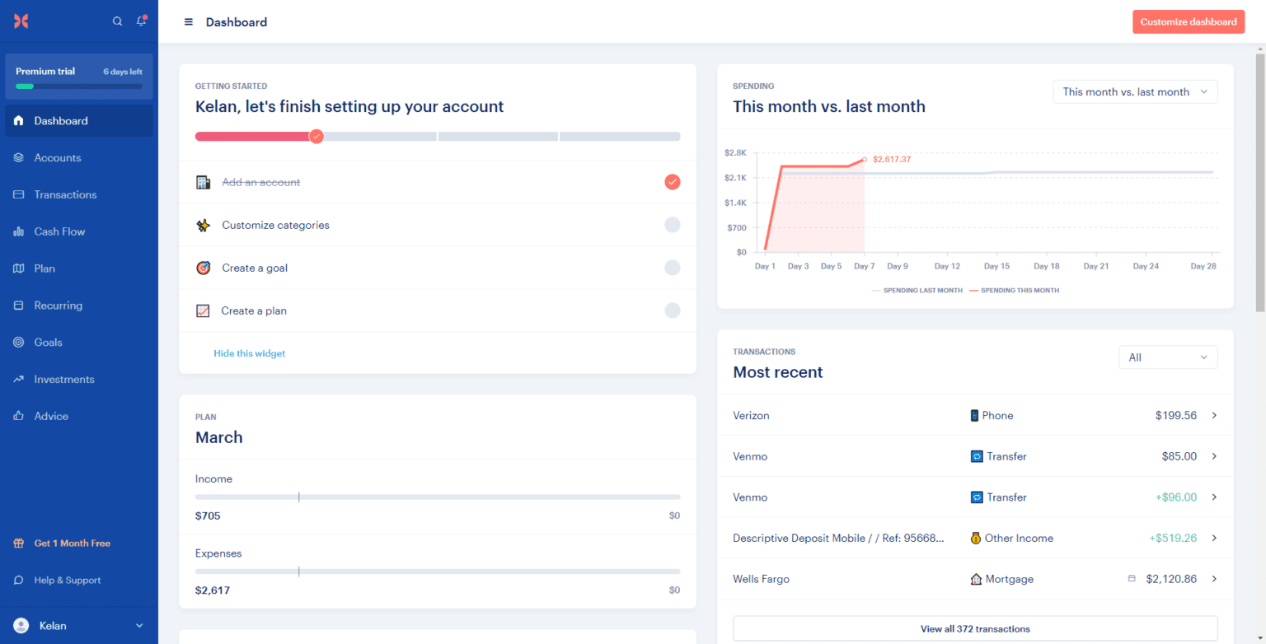Viewport: 1266px width, 644px height.
Task: Open the This month vs. last month dropdown
Action: (1135, 91)
